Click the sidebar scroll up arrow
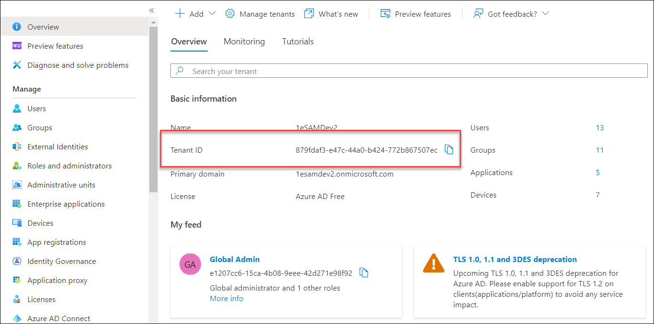 pyautogui.click(x=153, y=22)
